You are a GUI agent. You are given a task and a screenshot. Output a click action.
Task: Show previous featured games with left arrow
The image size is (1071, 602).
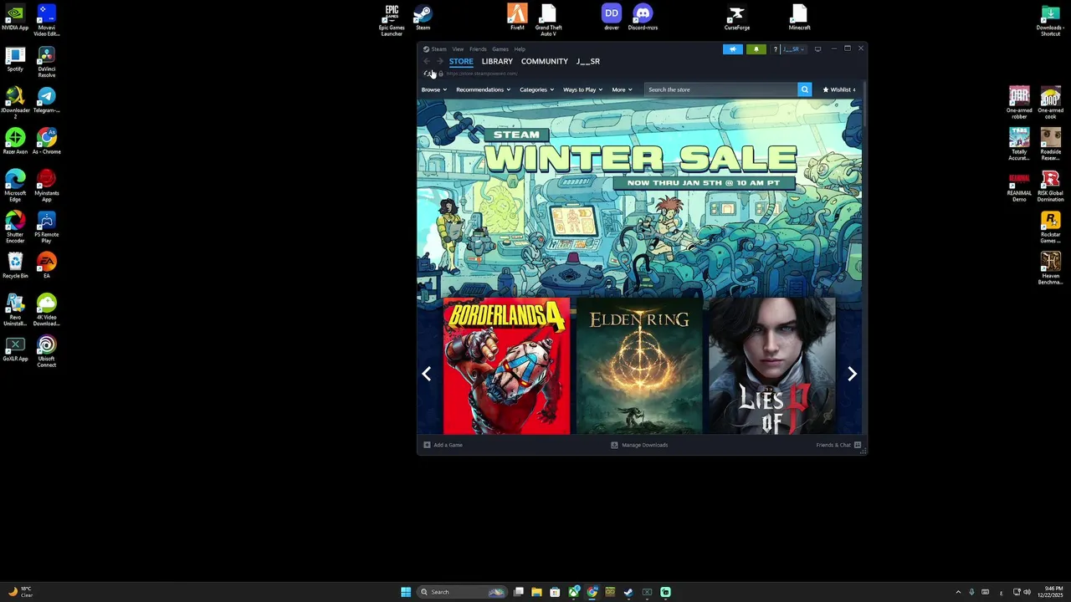[x=427, y=374]
